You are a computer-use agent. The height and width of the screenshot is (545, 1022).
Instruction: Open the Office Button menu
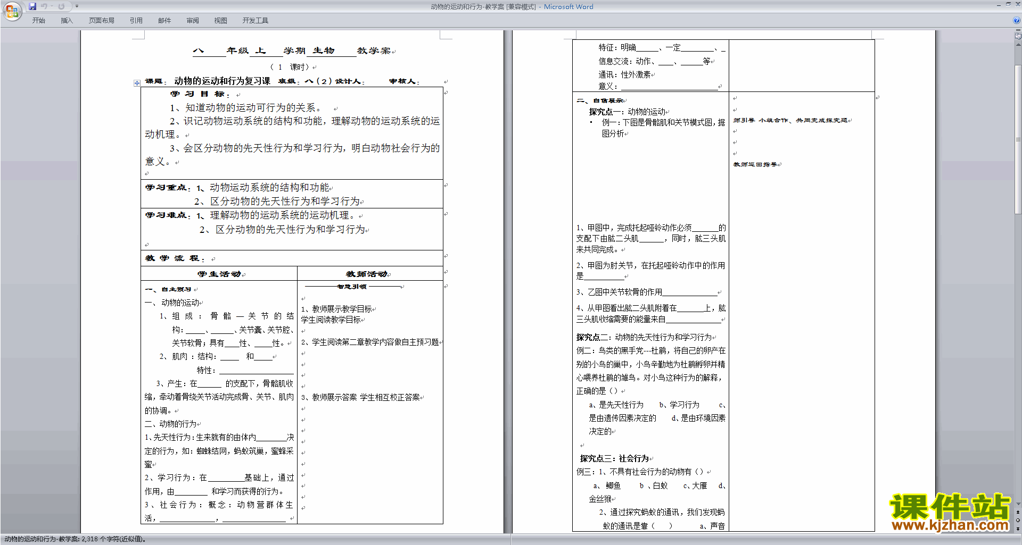(12, 11)
